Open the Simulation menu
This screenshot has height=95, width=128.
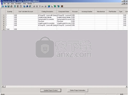click(18, 4)
